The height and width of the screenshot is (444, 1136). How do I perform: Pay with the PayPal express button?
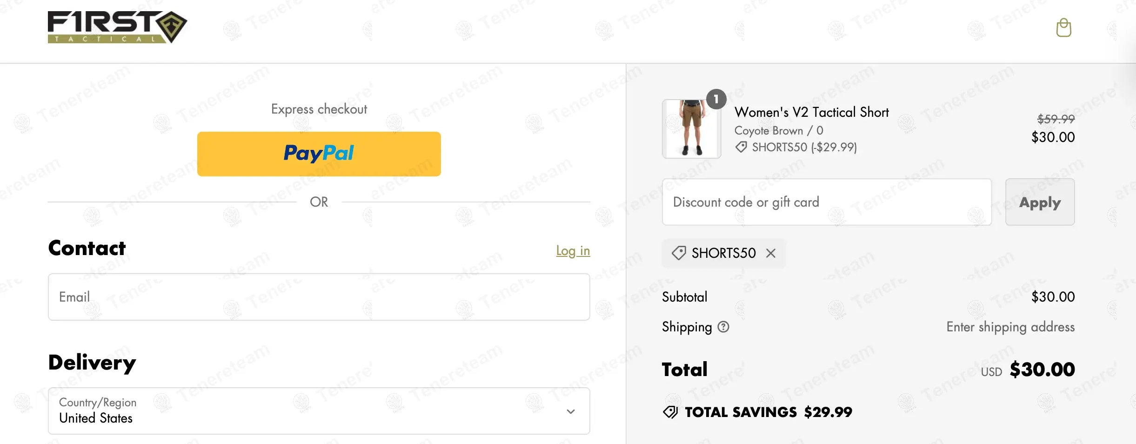319,154
